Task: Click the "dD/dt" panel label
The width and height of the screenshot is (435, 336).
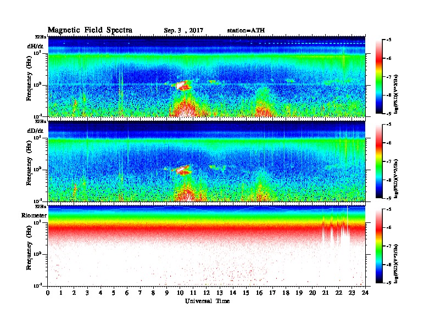Action: (x=35, y=131)
